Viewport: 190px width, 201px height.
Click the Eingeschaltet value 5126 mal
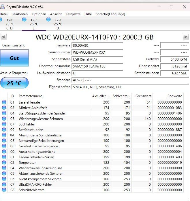coord(175,66)
